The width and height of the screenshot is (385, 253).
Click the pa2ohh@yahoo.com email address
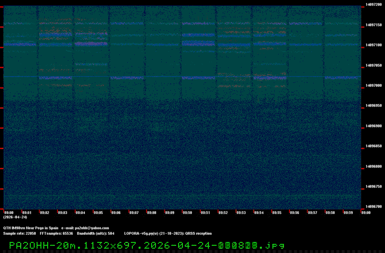(92, 228)
